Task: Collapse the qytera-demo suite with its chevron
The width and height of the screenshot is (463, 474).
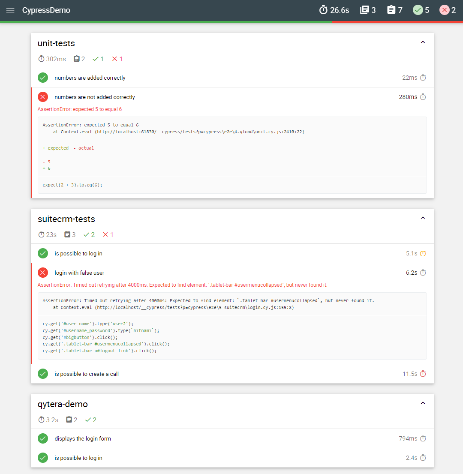Action: point(423,403)
